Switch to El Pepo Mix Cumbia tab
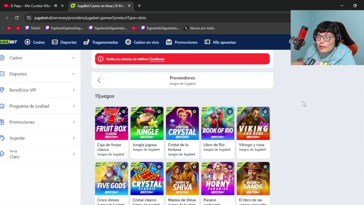 coord(31,6)
